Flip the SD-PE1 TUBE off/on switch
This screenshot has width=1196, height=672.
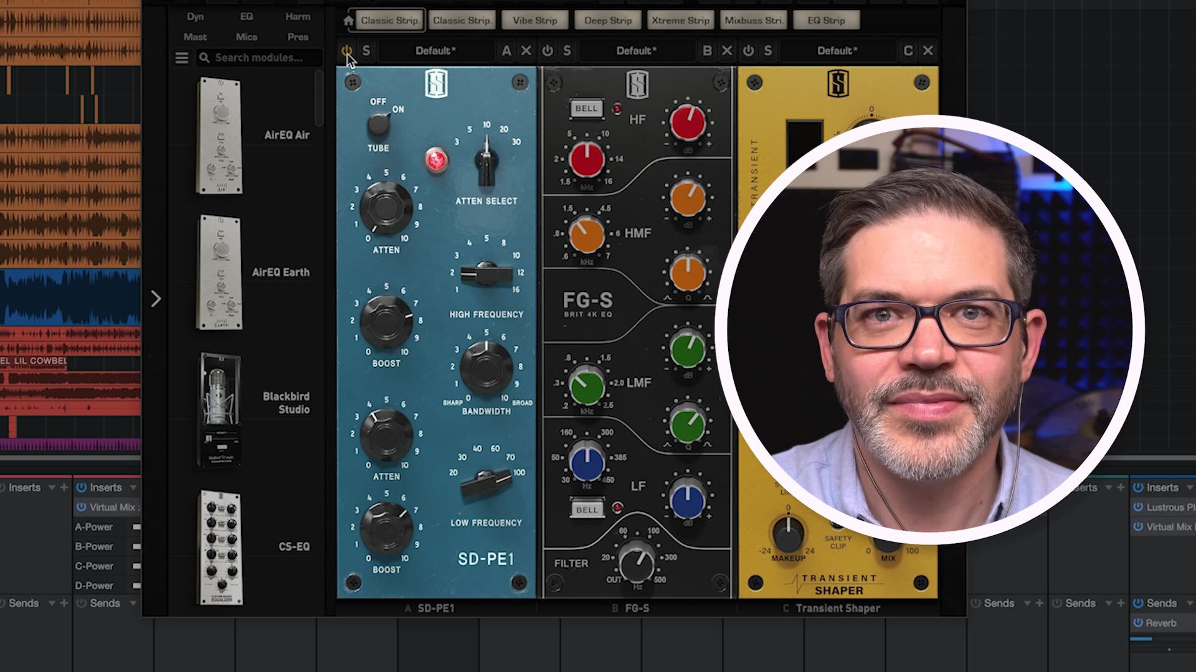(377, 124)
